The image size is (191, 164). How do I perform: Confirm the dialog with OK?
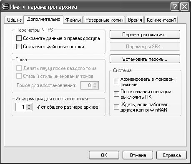pos(104,155)
